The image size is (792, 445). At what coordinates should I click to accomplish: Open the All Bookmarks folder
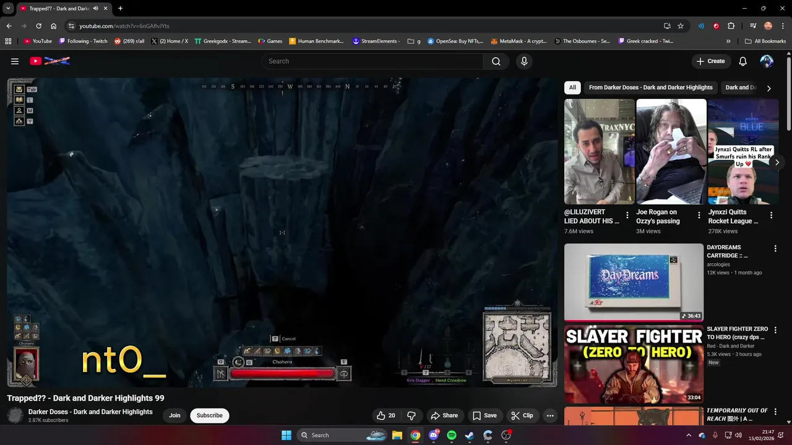click(x=766, y=41)
